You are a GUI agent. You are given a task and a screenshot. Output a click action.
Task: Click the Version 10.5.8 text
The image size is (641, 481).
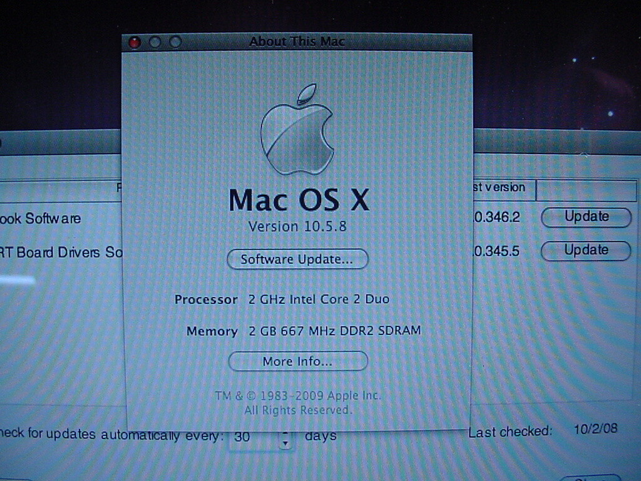point(297,227)
